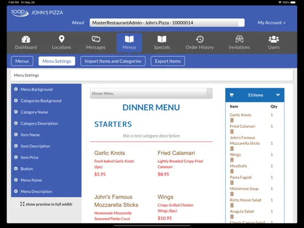This screenshot has height=228, width=304.
Task: Click gear icon beside Menu Name
Action: pos(16,180)
